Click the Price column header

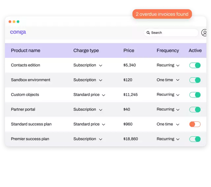point(129,50)
